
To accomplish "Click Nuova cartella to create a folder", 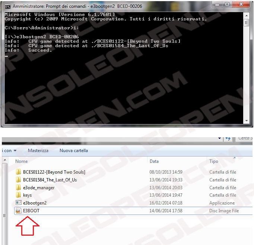I will coord(73,151).
